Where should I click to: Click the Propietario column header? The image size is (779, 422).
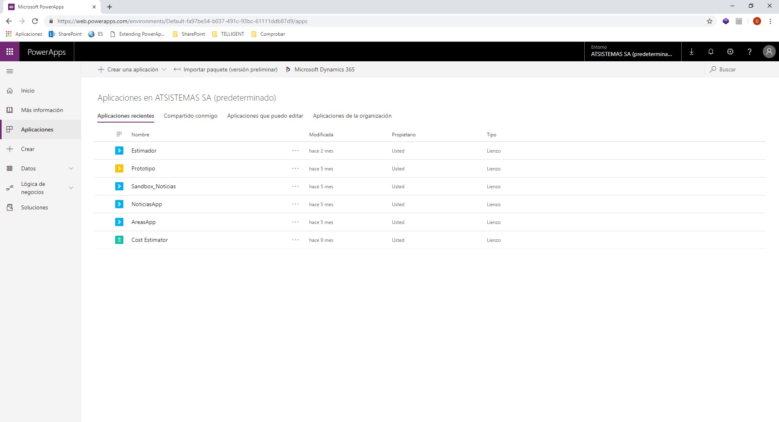404,134
